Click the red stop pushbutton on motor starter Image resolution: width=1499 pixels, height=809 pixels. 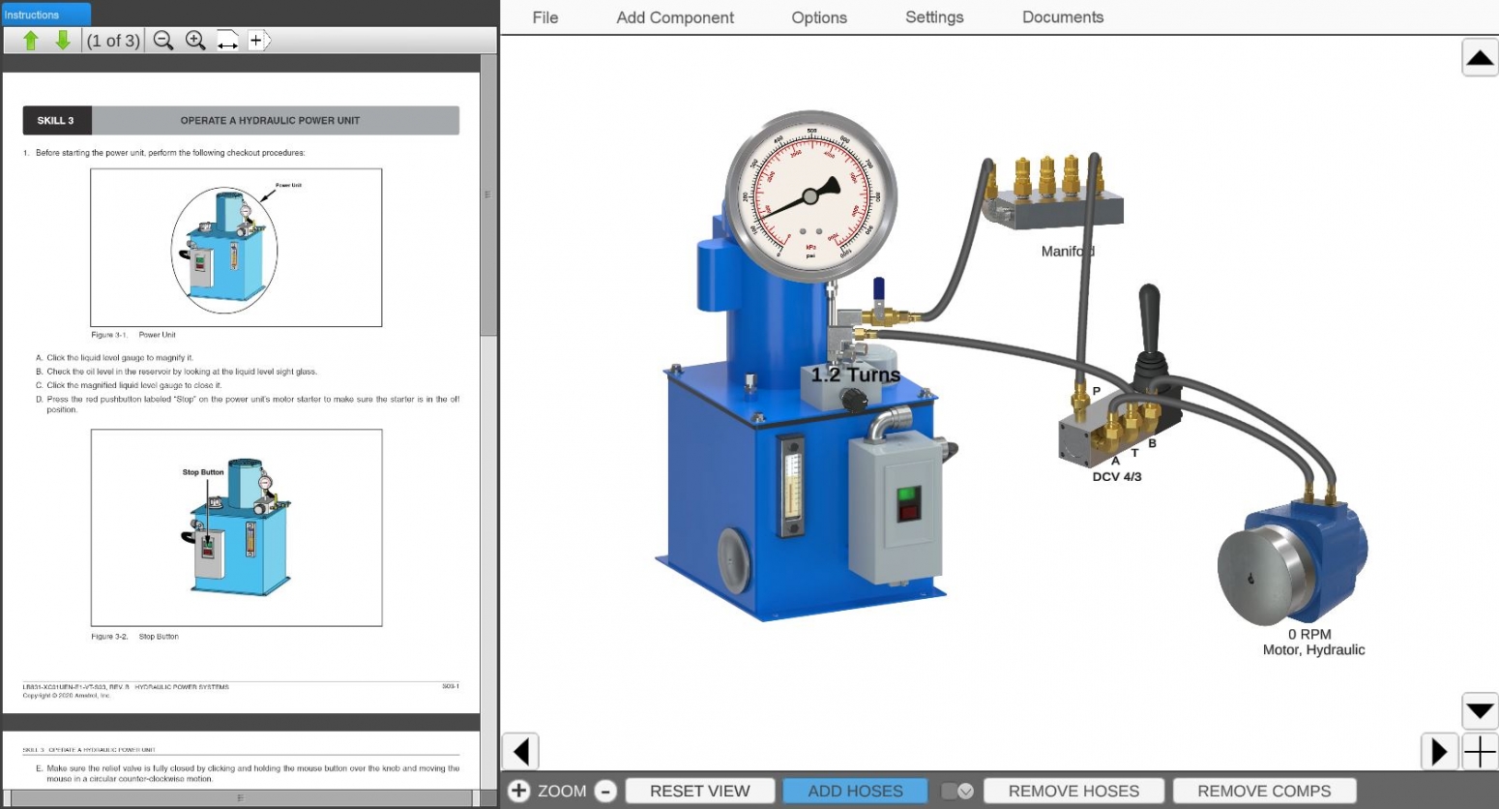click(907, 510)
